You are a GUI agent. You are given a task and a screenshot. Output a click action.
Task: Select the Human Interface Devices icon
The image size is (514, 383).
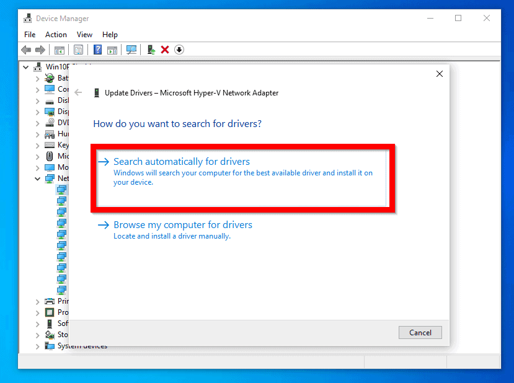pyautogui.click(x=50, y=134)
